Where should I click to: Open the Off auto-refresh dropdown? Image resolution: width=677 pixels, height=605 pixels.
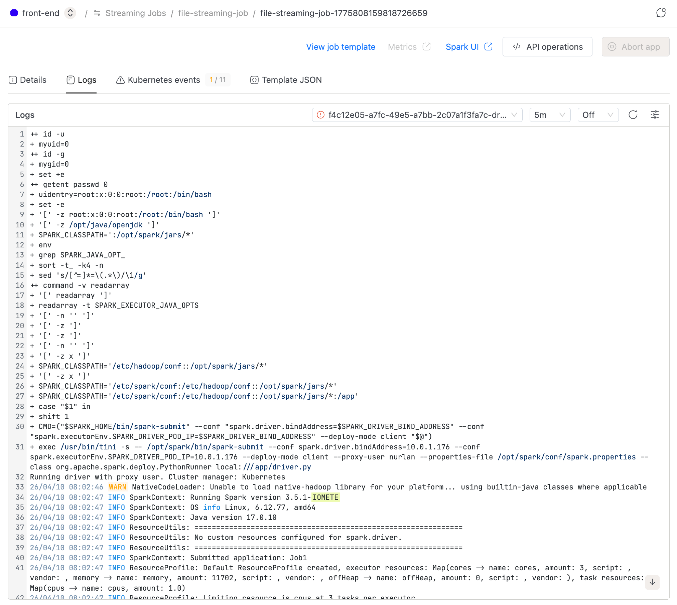(598, 115)
